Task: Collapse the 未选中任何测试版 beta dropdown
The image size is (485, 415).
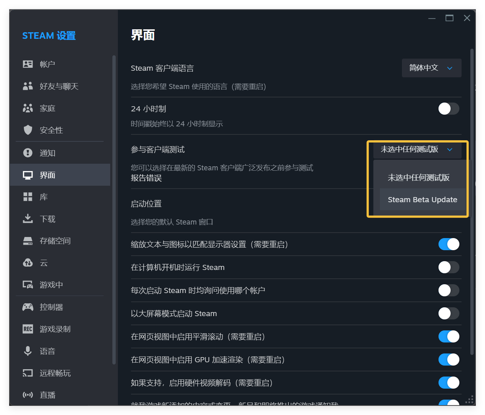Action: [x=417, y=149]
